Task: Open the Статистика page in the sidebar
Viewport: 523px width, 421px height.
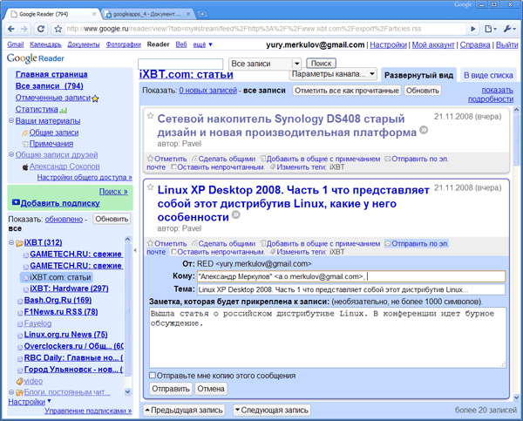Action: (37, 110)
